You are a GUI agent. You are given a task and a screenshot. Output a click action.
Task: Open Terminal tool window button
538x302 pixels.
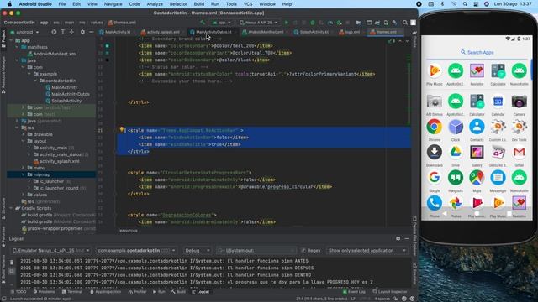point(72,292)
